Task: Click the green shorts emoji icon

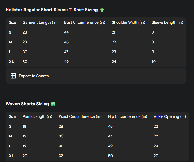Action: [53, 104]
